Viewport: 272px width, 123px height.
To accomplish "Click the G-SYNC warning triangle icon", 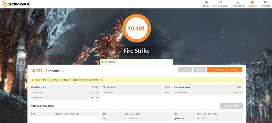I will pos(33,80).
